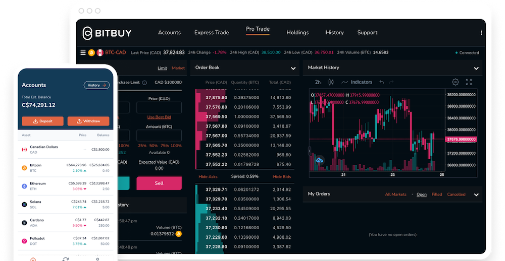
Task: Click the cloud chart logo icon
Action: pyautogui.click(x=319, y=160)
